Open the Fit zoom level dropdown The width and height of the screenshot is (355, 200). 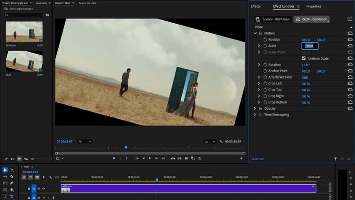86,141
